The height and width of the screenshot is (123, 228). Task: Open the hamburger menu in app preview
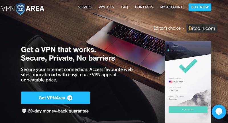168,46
